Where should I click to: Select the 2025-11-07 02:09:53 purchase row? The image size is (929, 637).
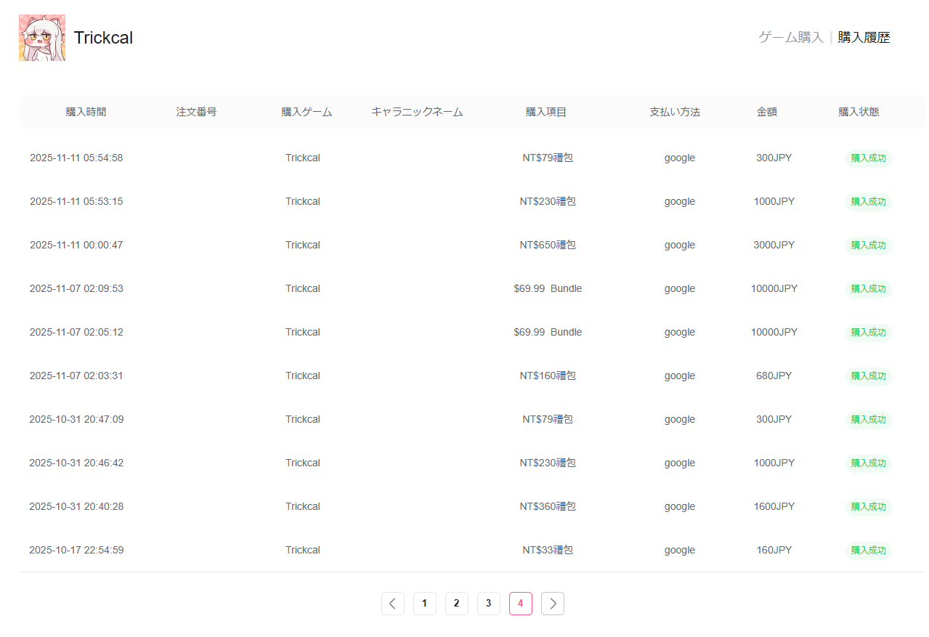coord(76,288)
